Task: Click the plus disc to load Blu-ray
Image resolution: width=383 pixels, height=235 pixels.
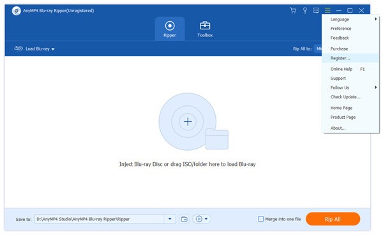Action: [188, 121]
